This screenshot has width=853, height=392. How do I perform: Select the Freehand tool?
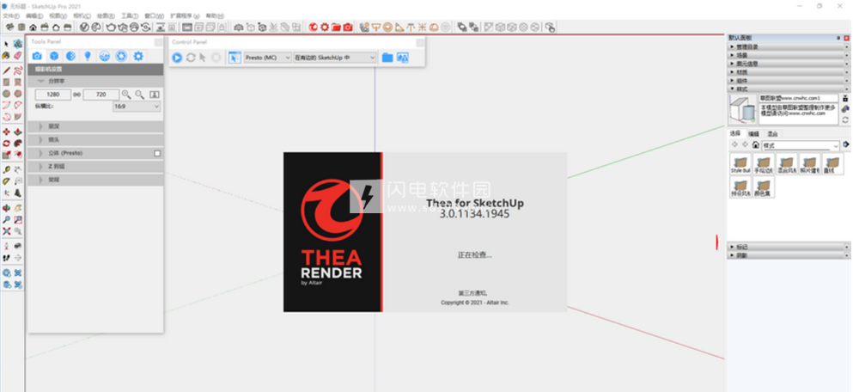(18, 70)
